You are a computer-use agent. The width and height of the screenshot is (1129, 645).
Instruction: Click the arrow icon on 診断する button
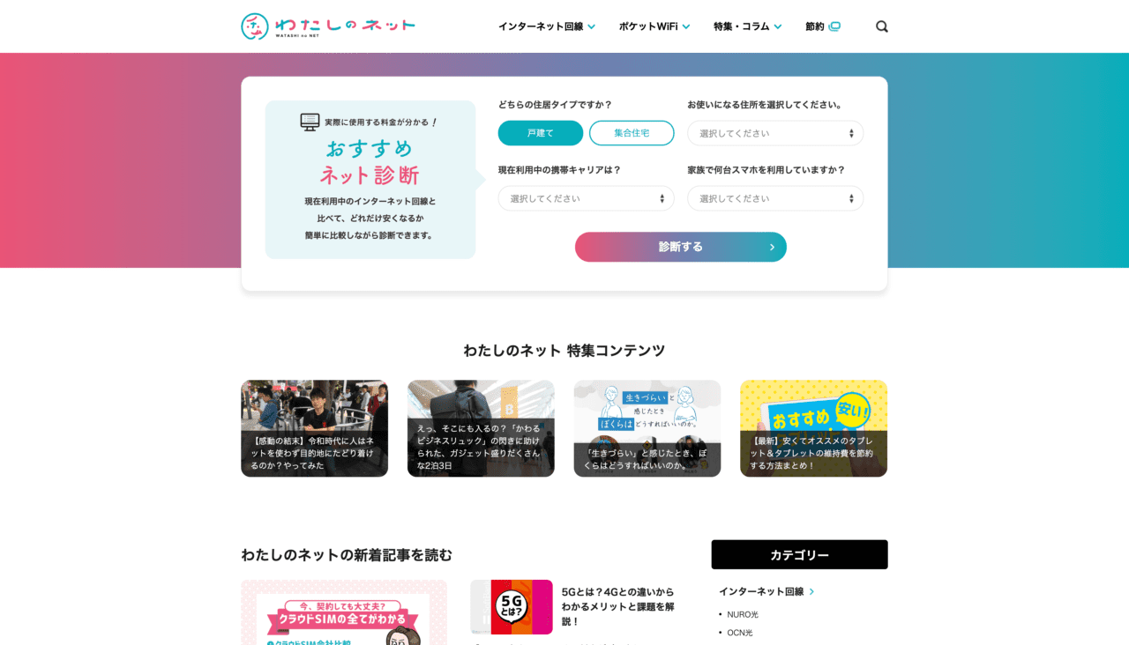772,248
